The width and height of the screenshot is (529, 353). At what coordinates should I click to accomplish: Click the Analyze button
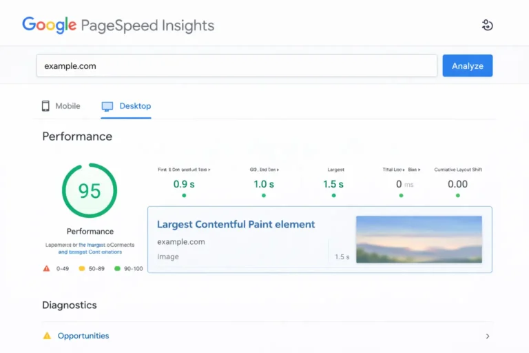point(467,65)
